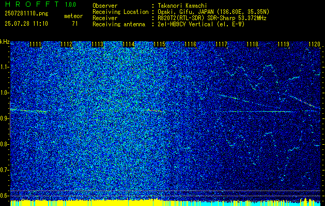Image resolution: width=325 pixels, height=206 pixels.
Task: Click the 0.6 kHz axis label
Action: tap(4, 196)
